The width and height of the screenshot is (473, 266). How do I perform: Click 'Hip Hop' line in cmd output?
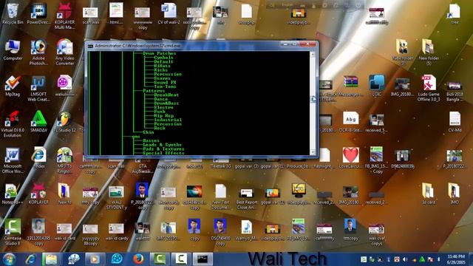(x=163, y=116)
